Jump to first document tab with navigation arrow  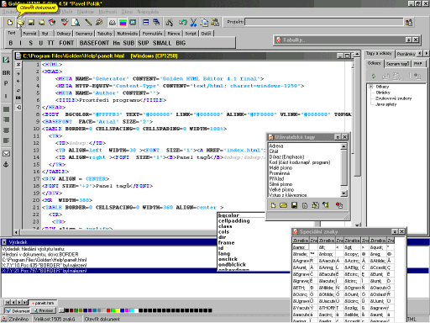tap(8, 303)
